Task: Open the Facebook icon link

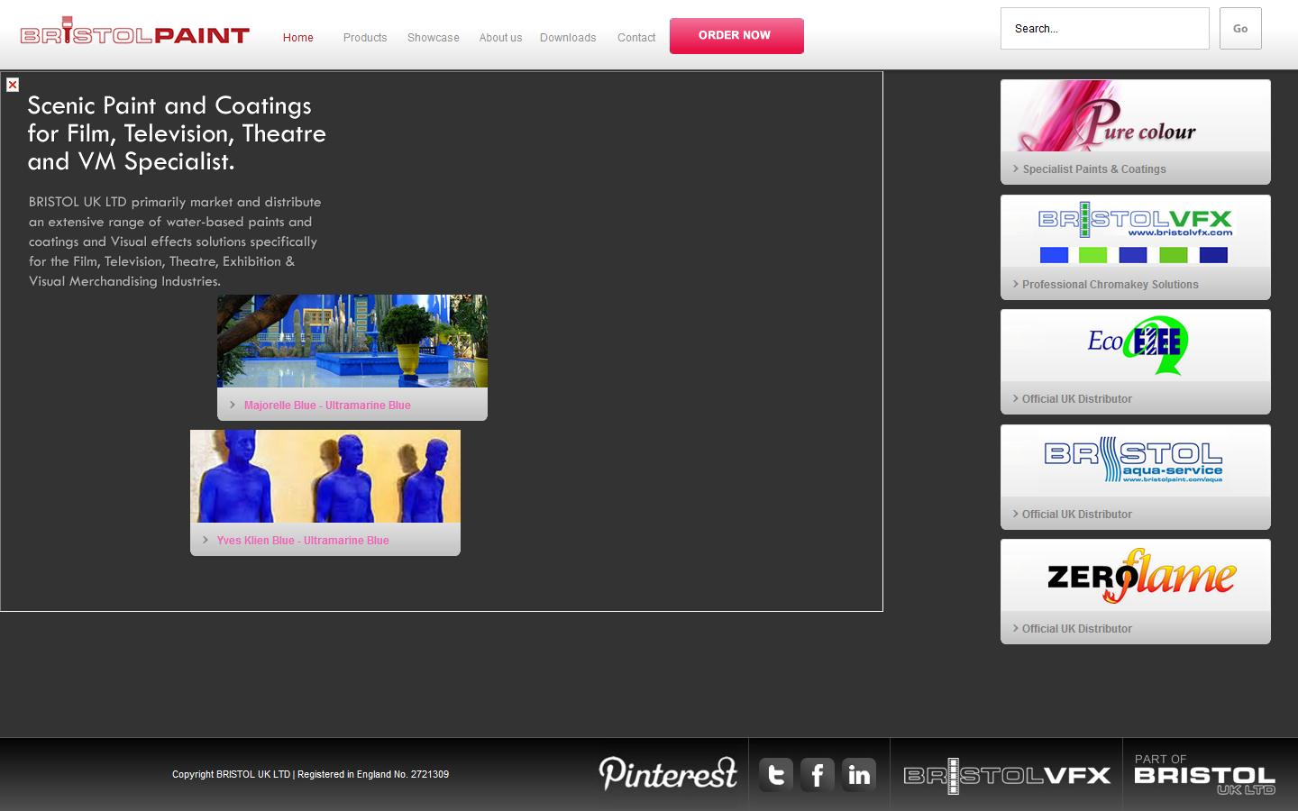Action: click(x=818, y=774)
